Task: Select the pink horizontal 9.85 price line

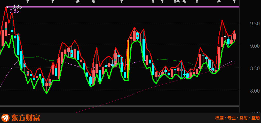Action: [122, 7]
